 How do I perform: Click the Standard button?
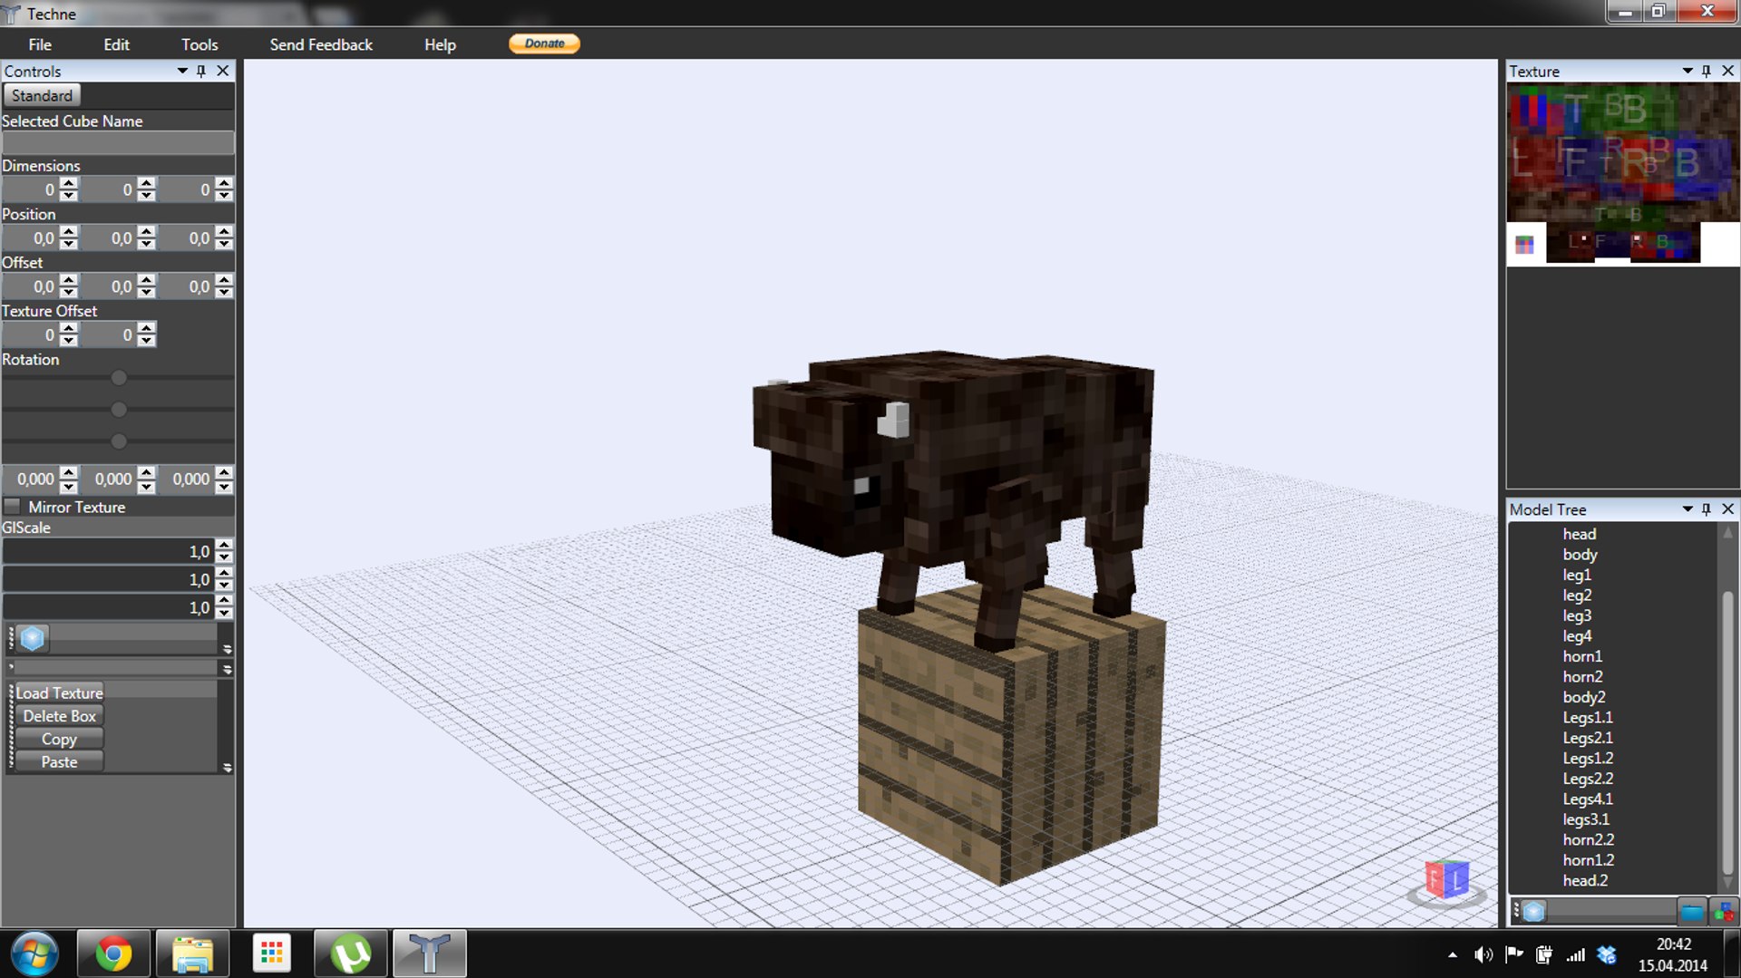click(x=42, y=95)
